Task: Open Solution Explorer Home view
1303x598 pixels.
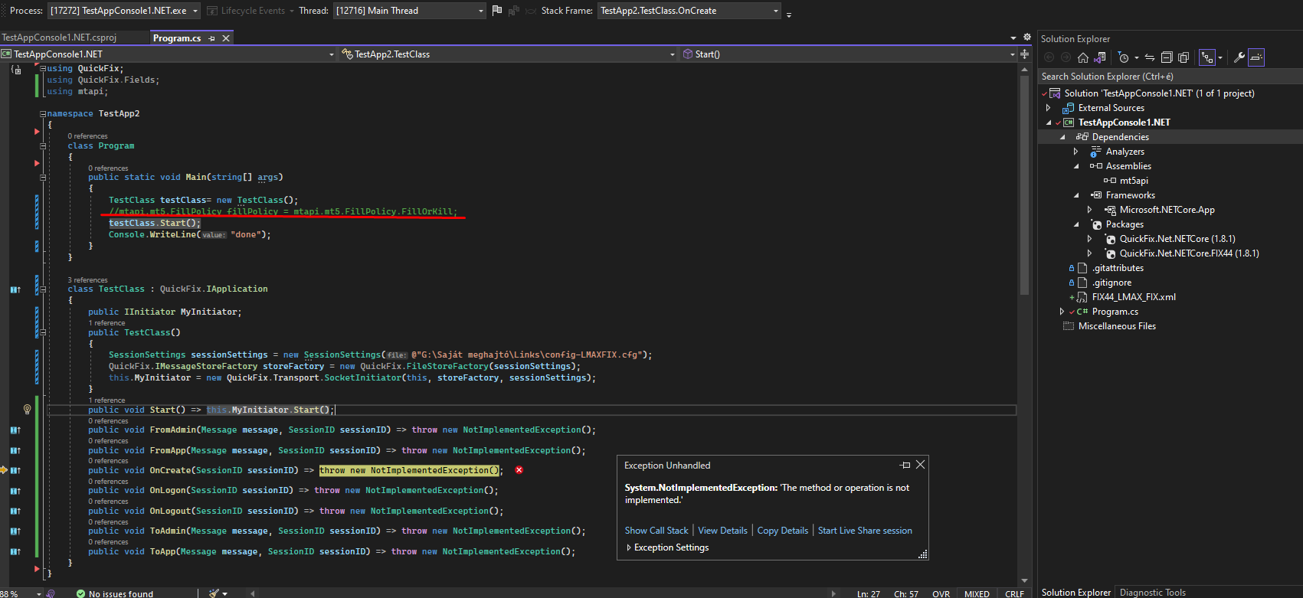Action: pos(1082,57)
